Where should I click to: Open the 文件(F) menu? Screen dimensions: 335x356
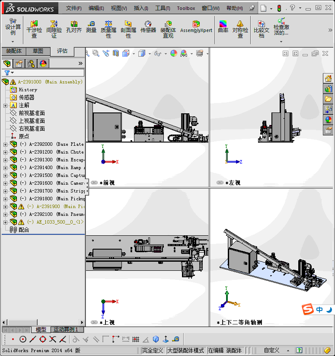(x=74, y=8)
